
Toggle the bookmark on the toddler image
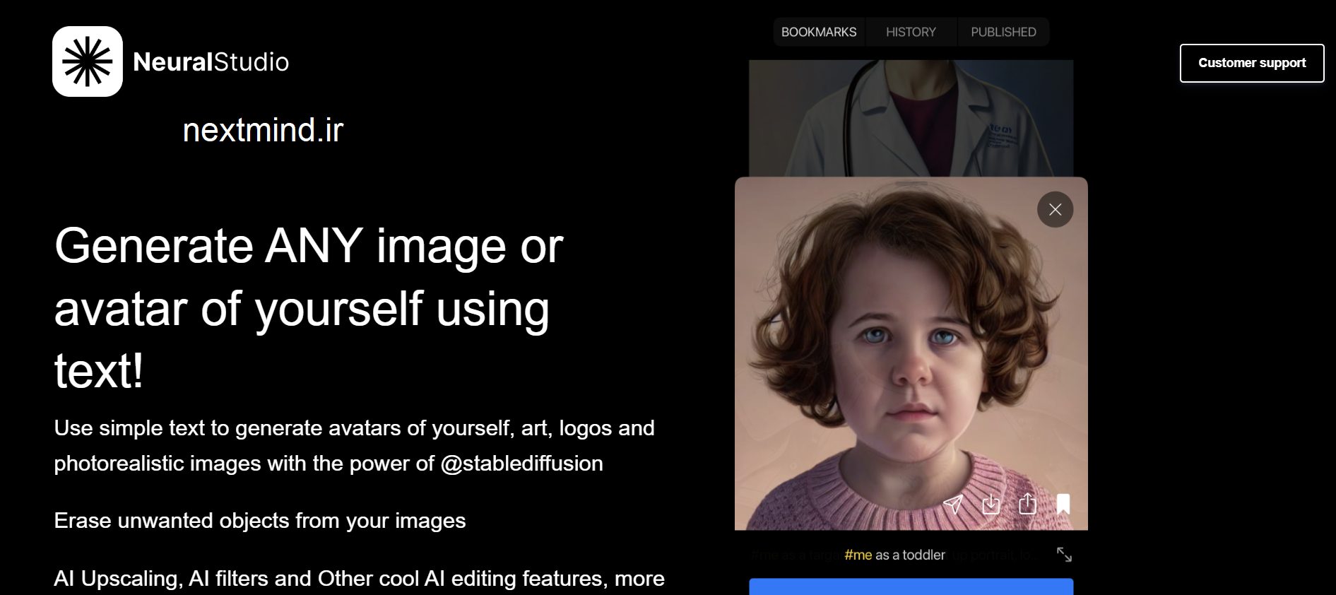click(1063, 504)
